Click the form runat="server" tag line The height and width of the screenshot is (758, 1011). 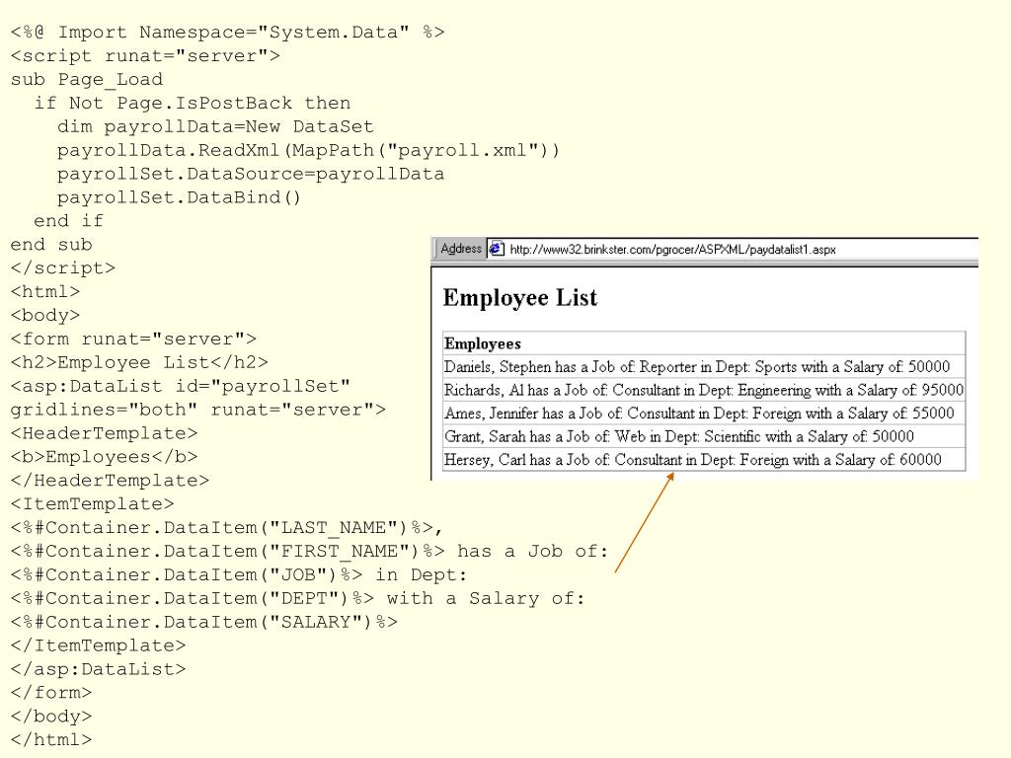133,340
